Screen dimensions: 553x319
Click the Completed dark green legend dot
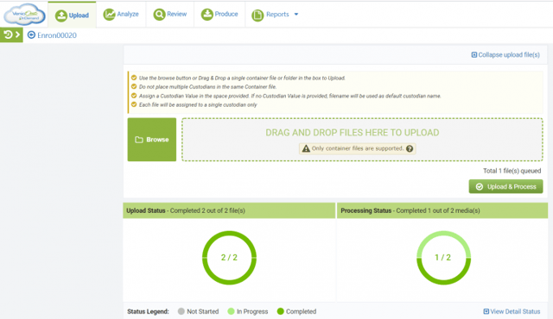(280, 311)
